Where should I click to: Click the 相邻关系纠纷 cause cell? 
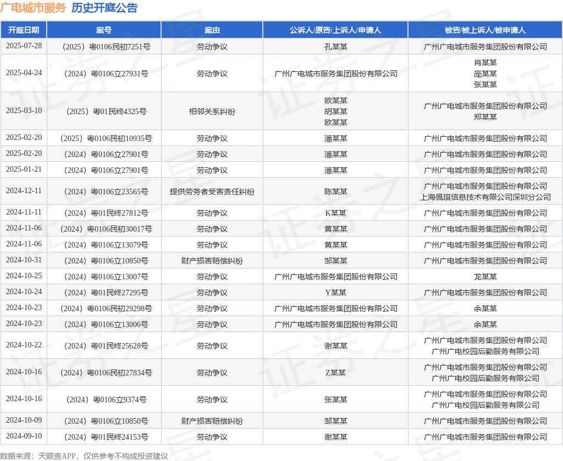[x=212, y=111]
